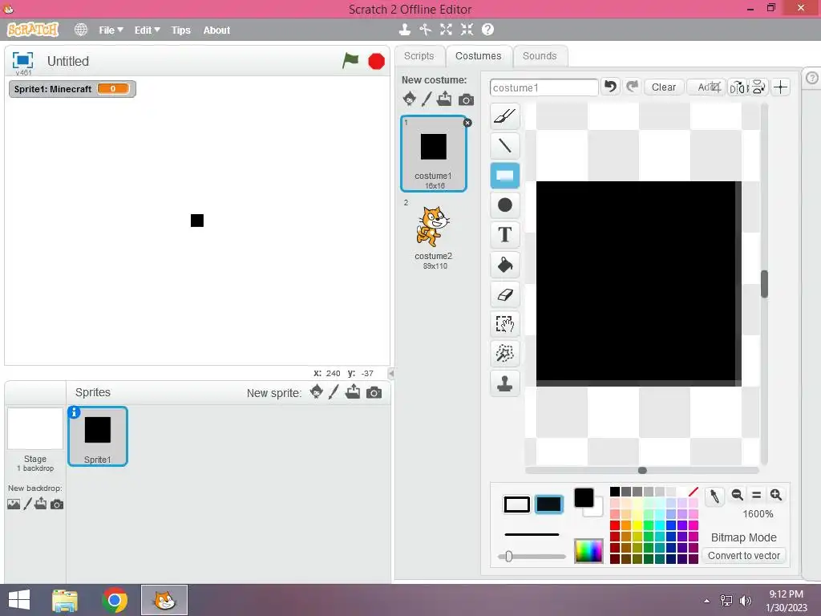
Task: Choose outline rectangle shape option
Action: (x=517, y=505)
